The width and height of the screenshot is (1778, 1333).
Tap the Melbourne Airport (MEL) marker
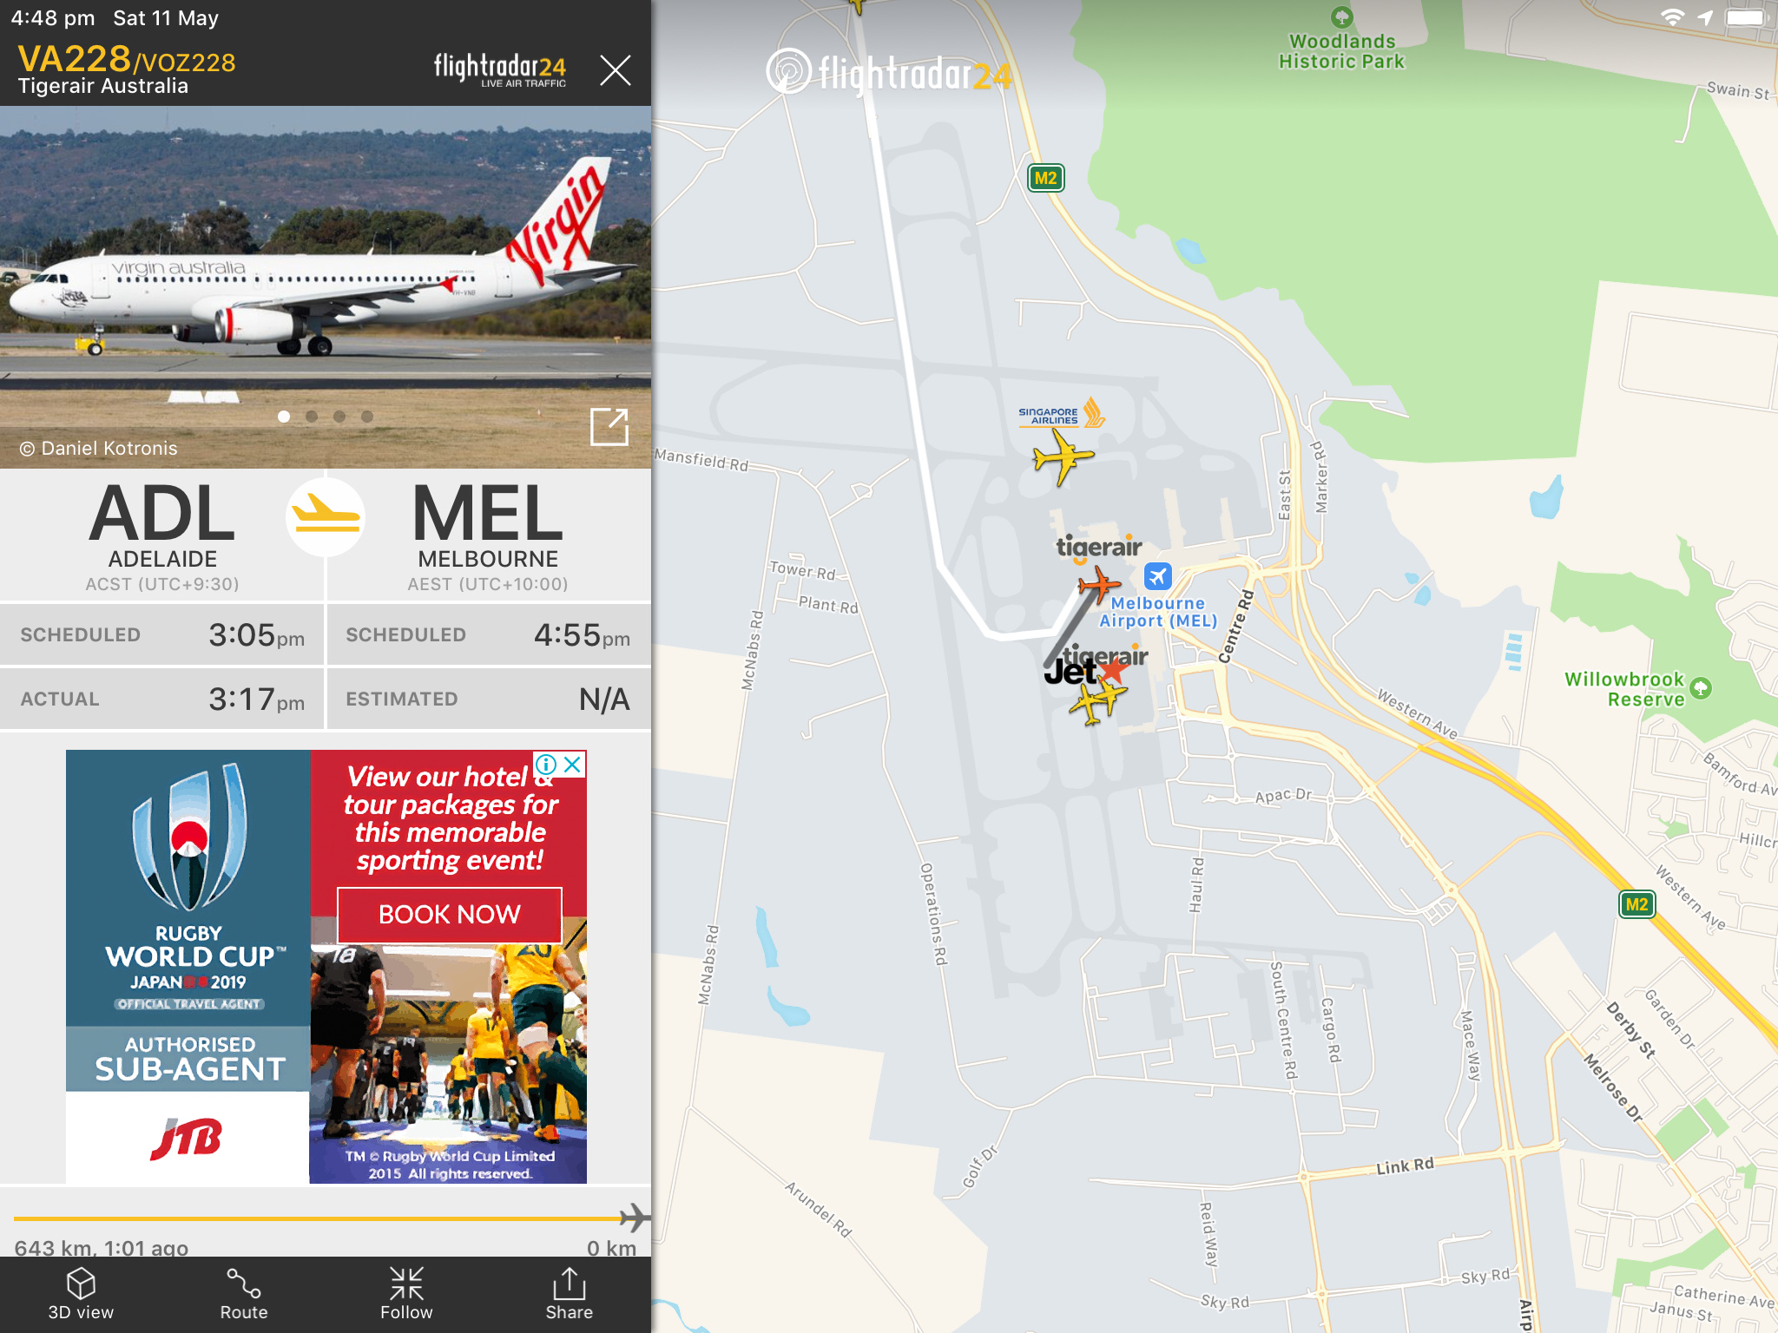point(1157,575)
